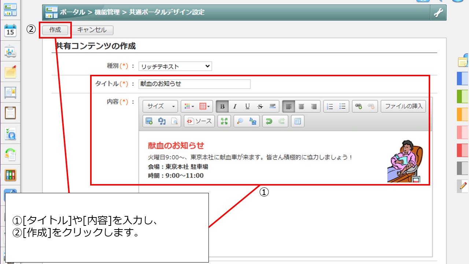Viewport: 469px width, 264px height.
Task: Click 機能管理 in the breadcrumb
Action: [107, 12]
